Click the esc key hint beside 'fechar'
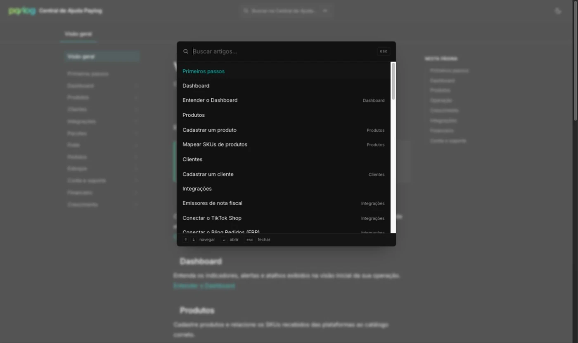578x343 pixels. pos(250,240)
